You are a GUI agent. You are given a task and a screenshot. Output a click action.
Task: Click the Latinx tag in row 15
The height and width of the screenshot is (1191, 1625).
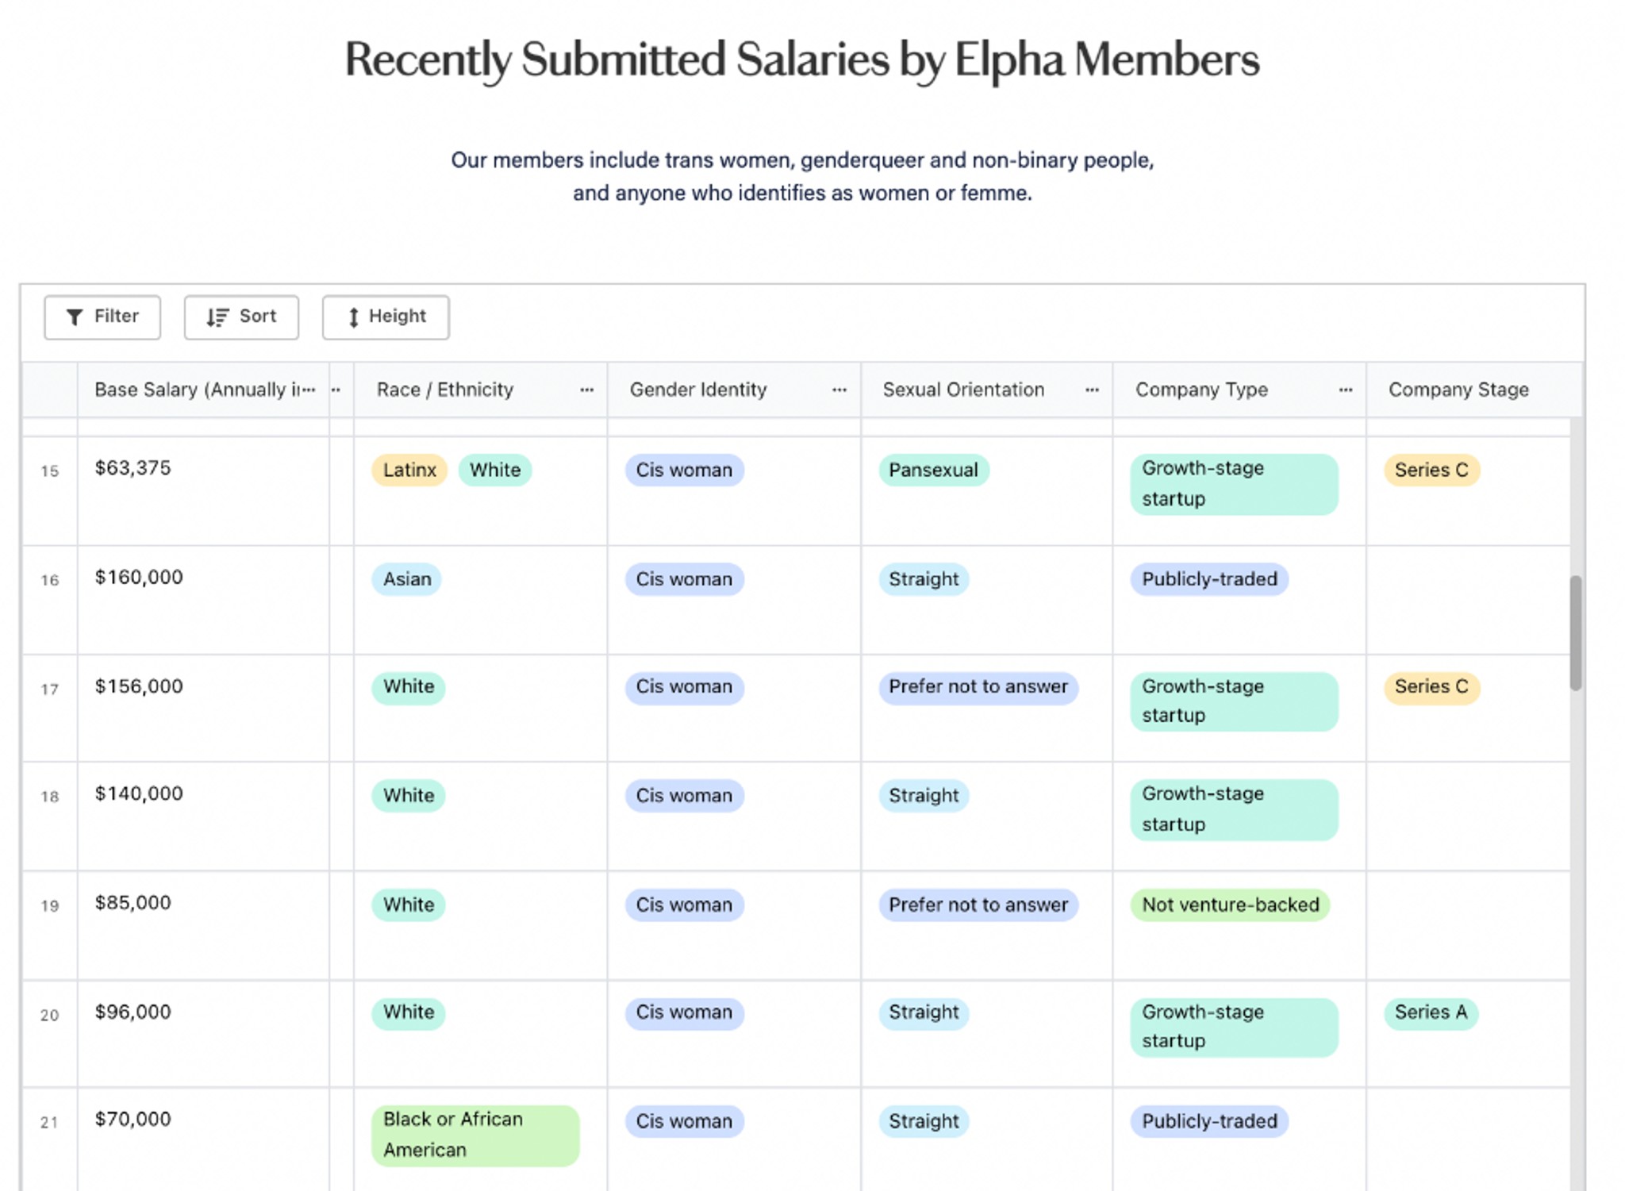click(x=409, y=470)
